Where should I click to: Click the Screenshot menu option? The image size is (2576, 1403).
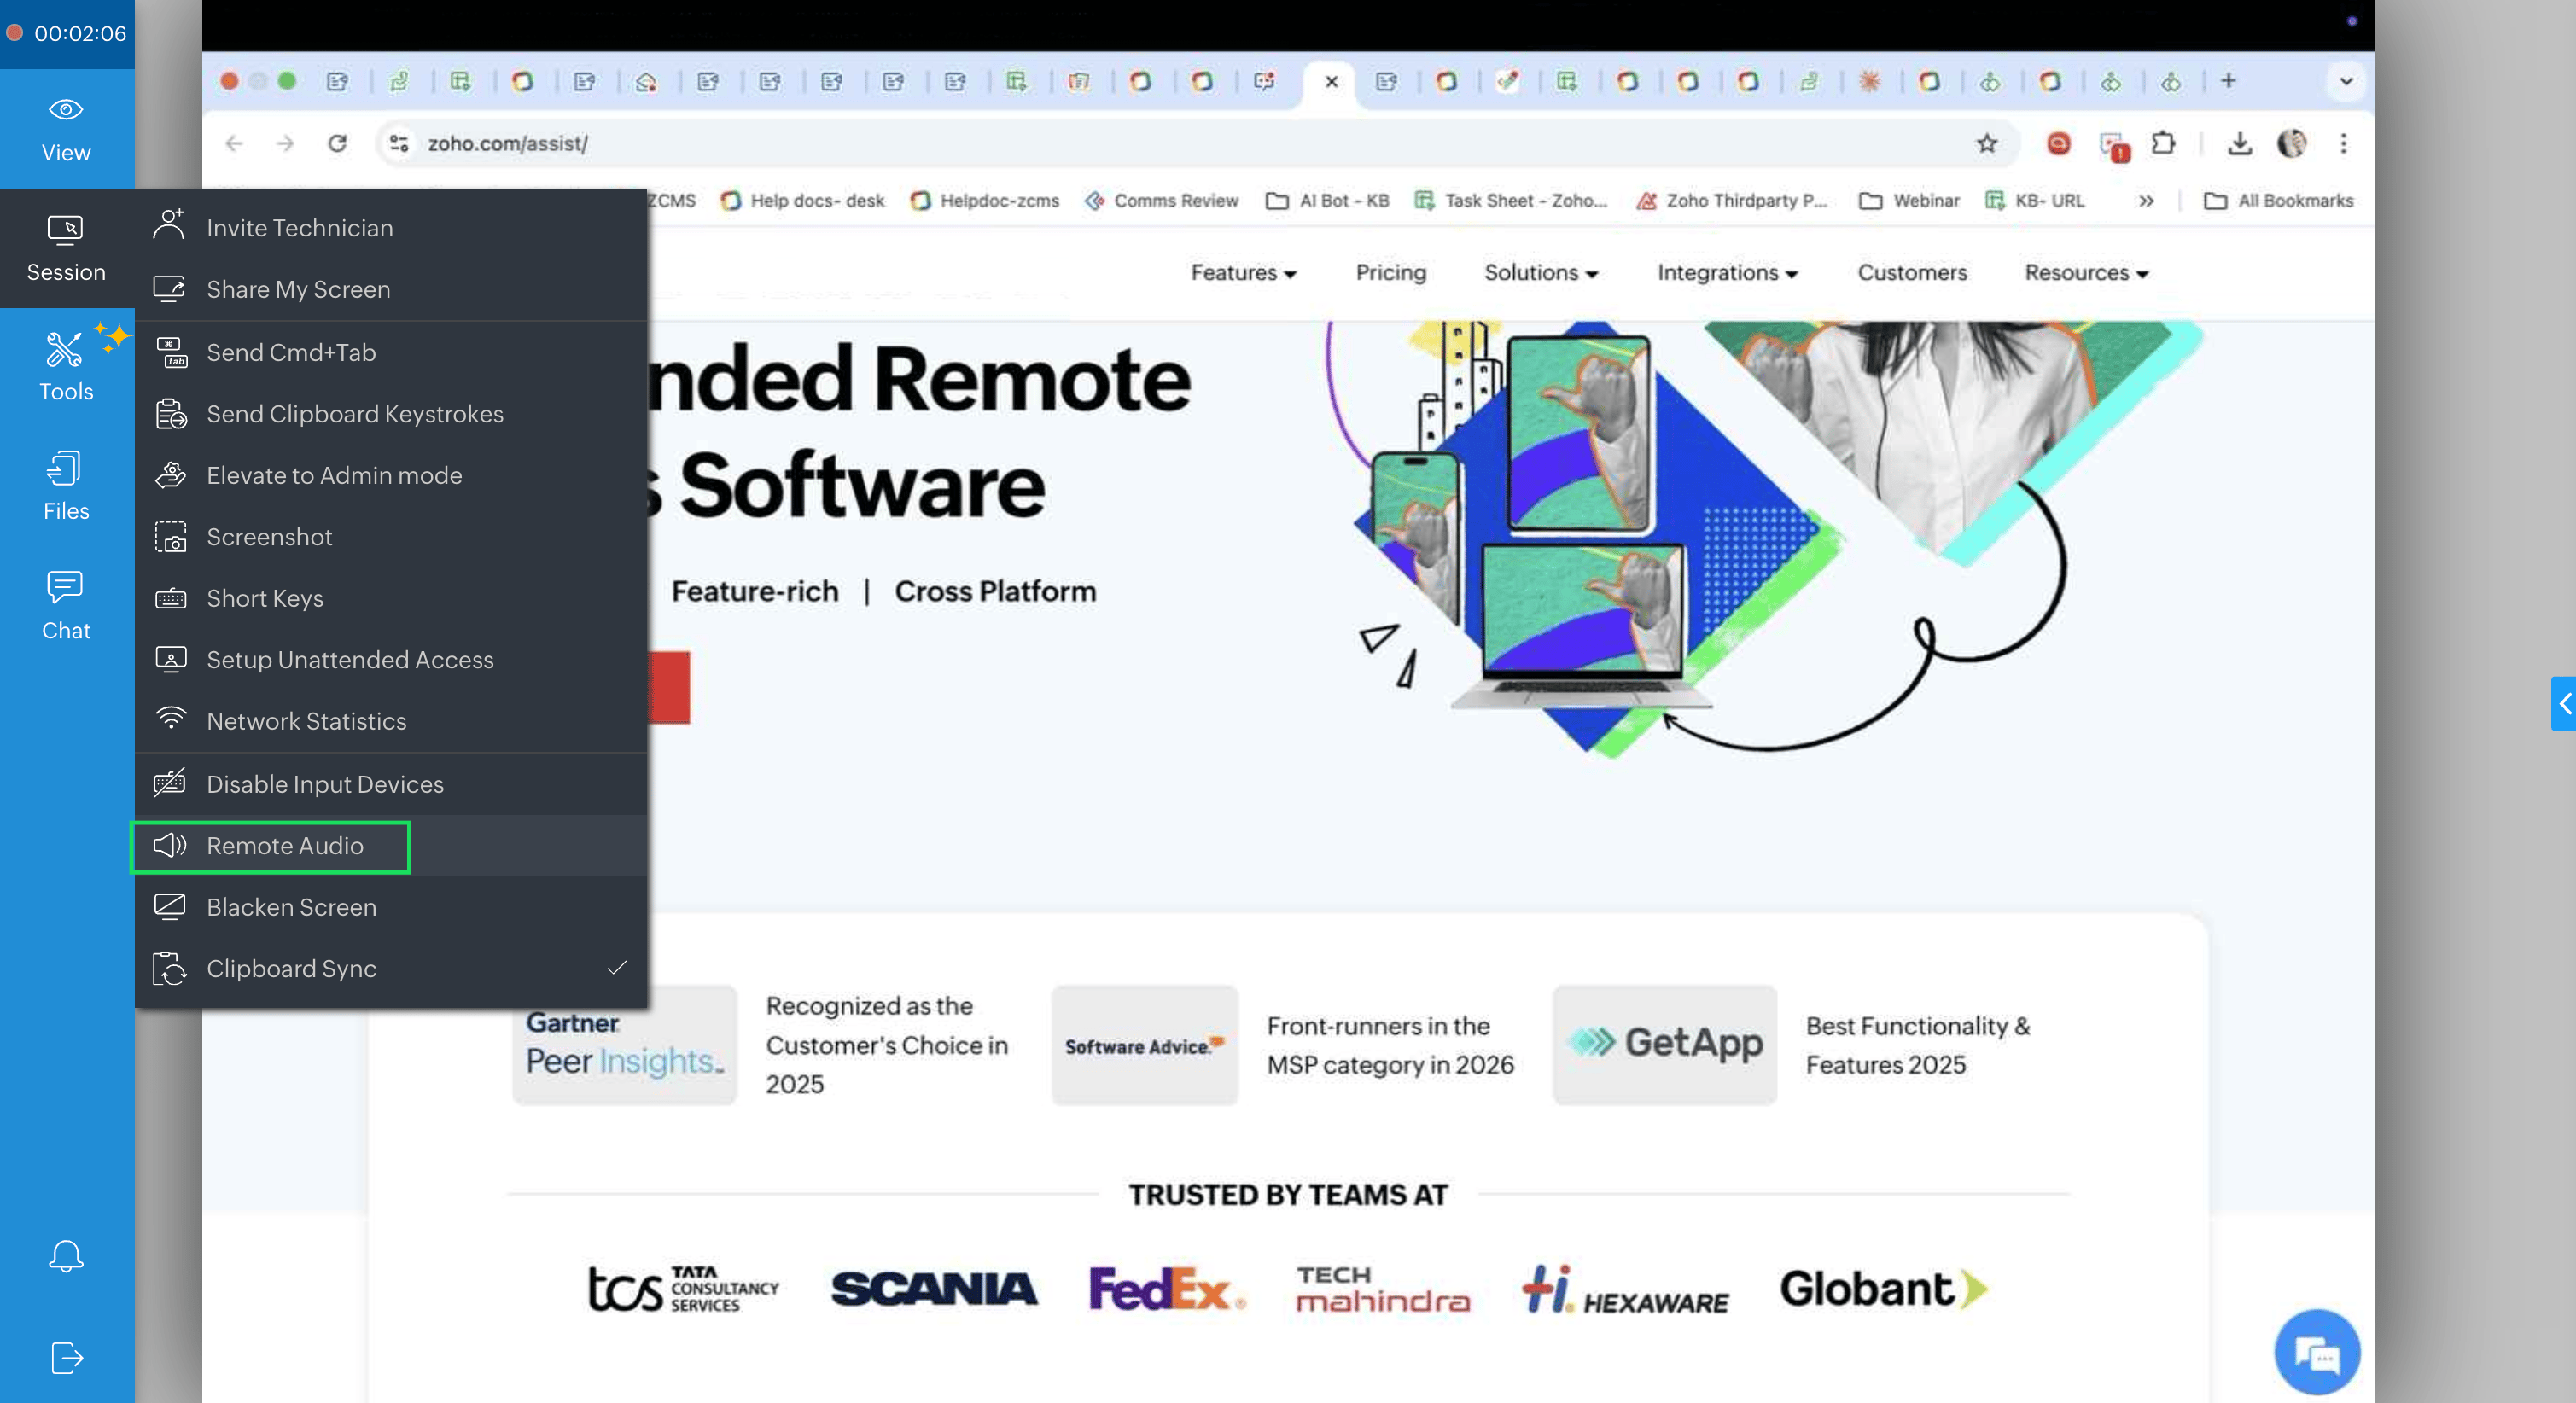coord(269,537)
